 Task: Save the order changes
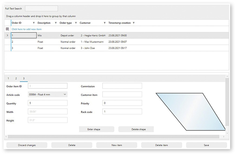(206, 145)
